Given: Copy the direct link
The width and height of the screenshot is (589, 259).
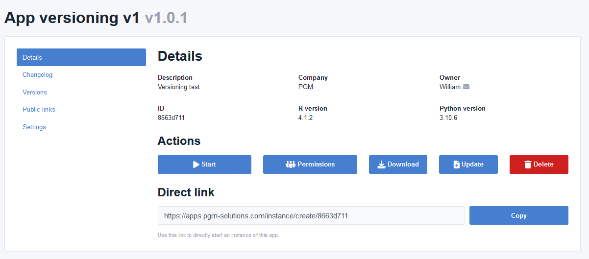Looking at the screenshot, I should coord(518,215).
